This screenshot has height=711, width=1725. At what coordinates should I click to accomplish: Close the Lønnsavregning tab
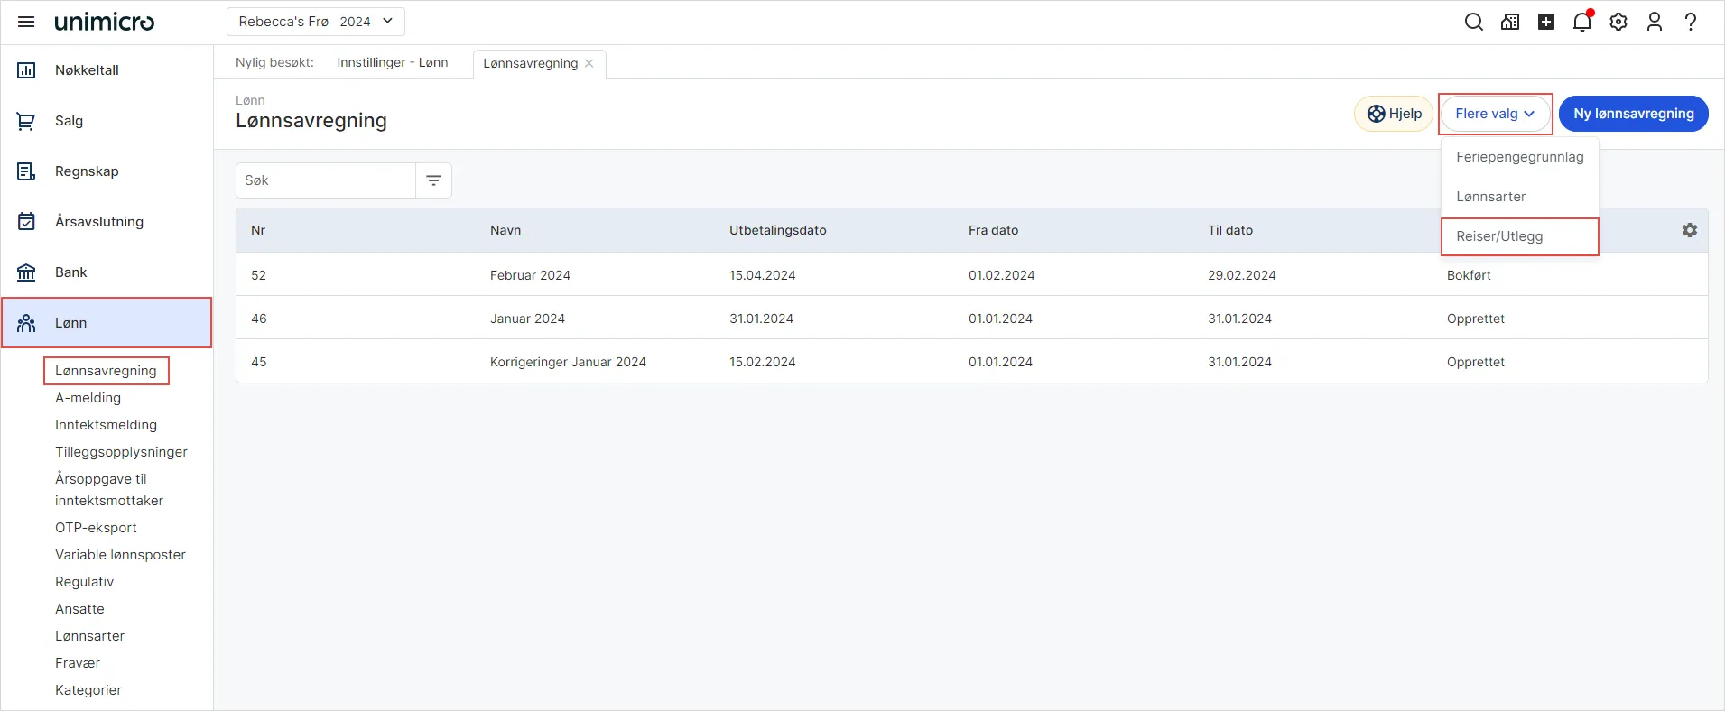pyautogui.click(x=589, y=63)
